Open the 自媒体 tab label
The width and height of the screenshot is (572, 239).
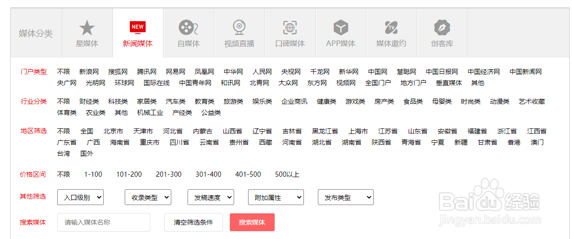[188, 44]
